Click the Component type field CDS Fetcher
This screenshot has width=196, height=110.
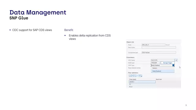[x=159, y=53]
